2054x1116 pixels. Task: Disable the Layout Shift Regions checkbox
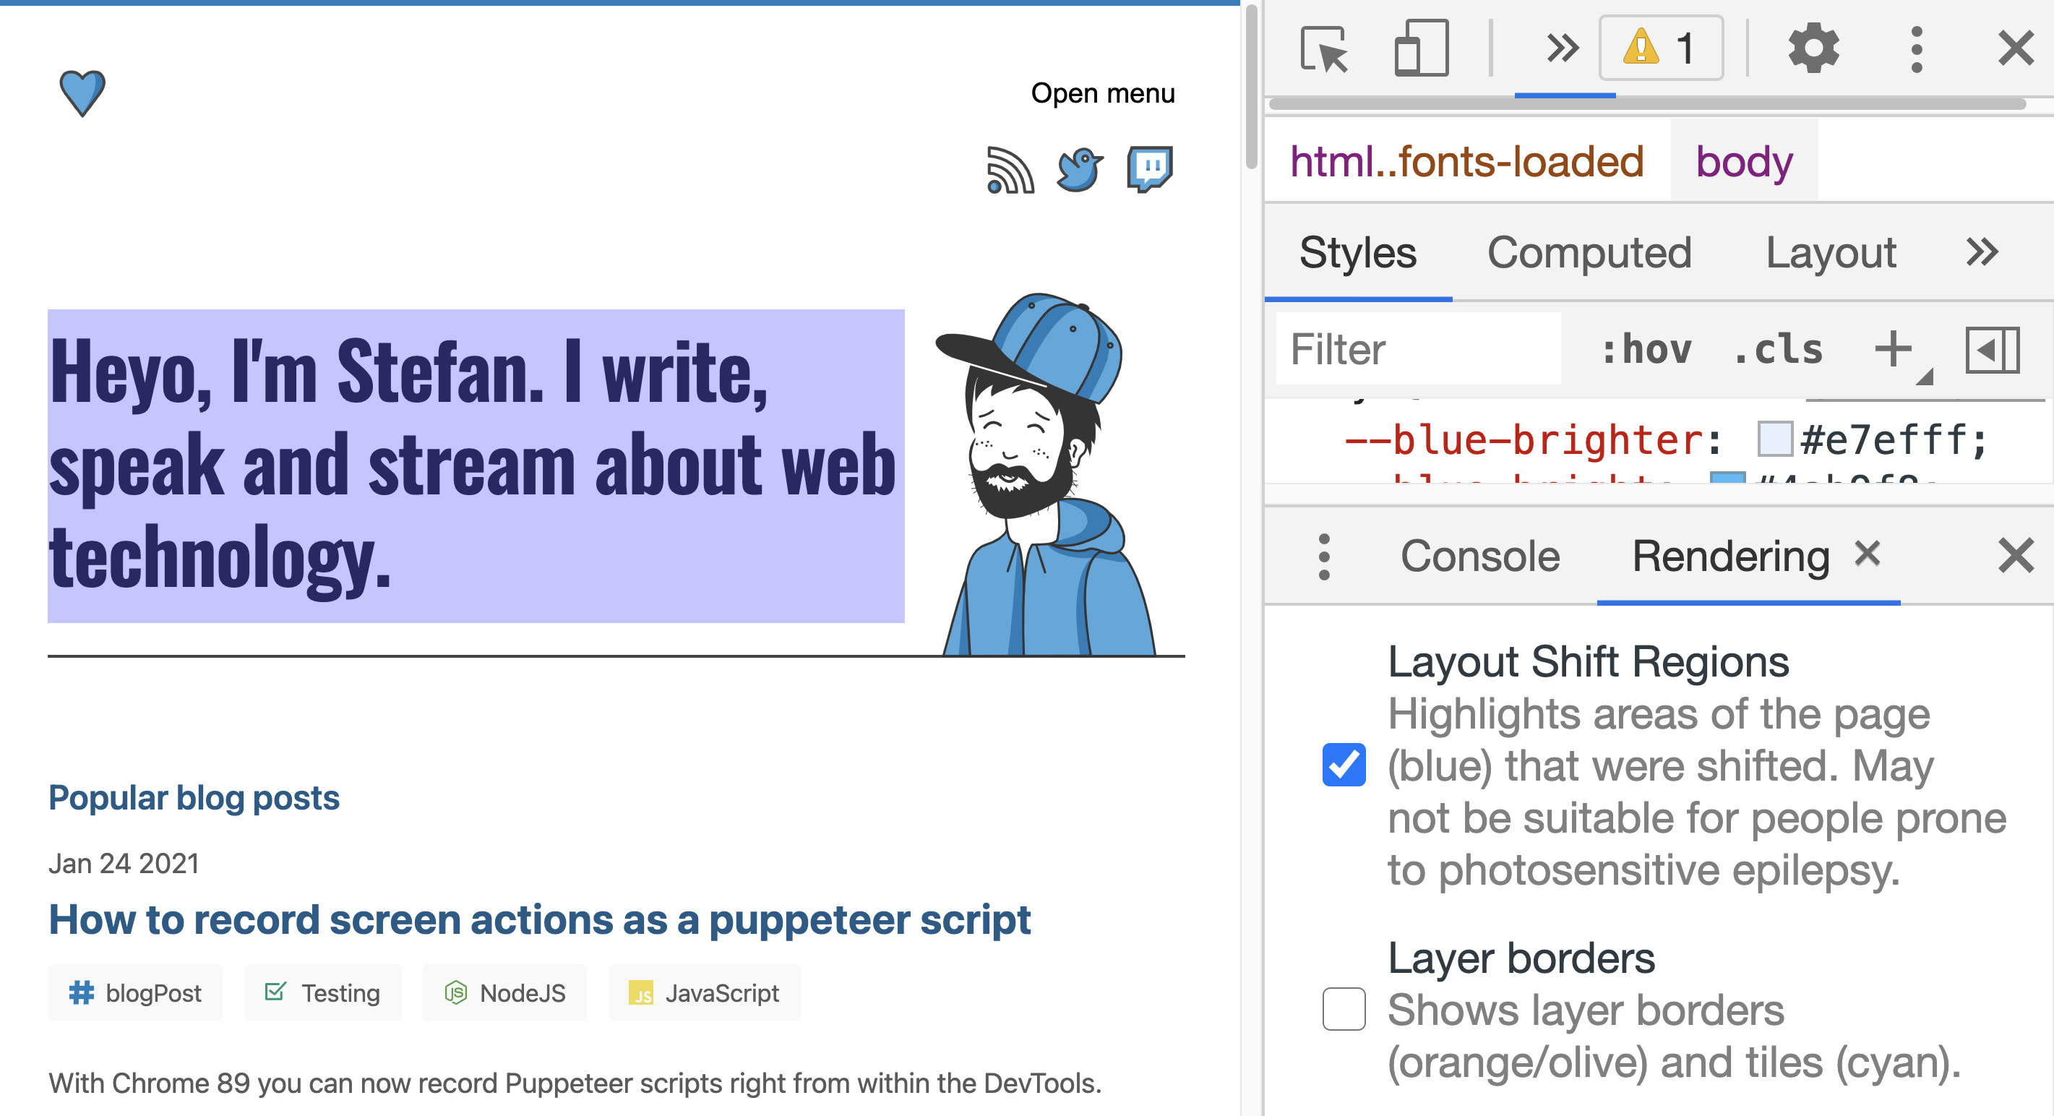click(x=1344, y=764)
